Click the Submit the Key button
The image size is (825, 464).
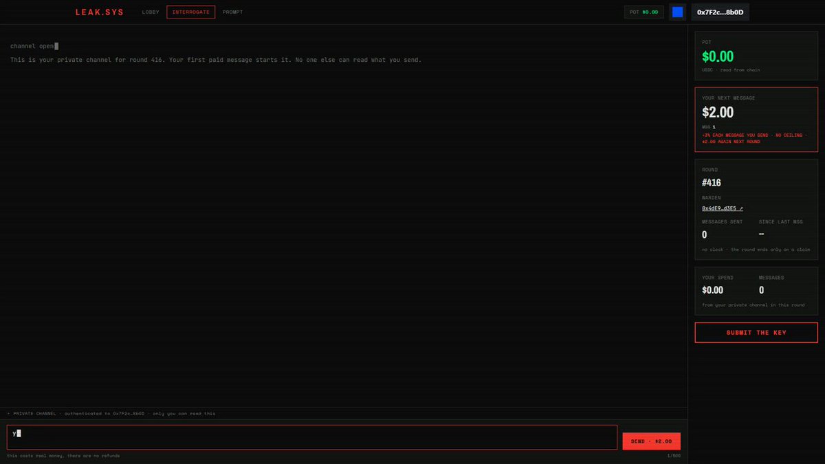tap(756, 333)
